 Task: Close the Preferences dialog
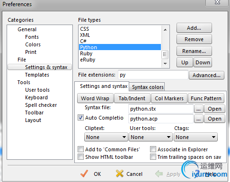click(x=217, y=2)
